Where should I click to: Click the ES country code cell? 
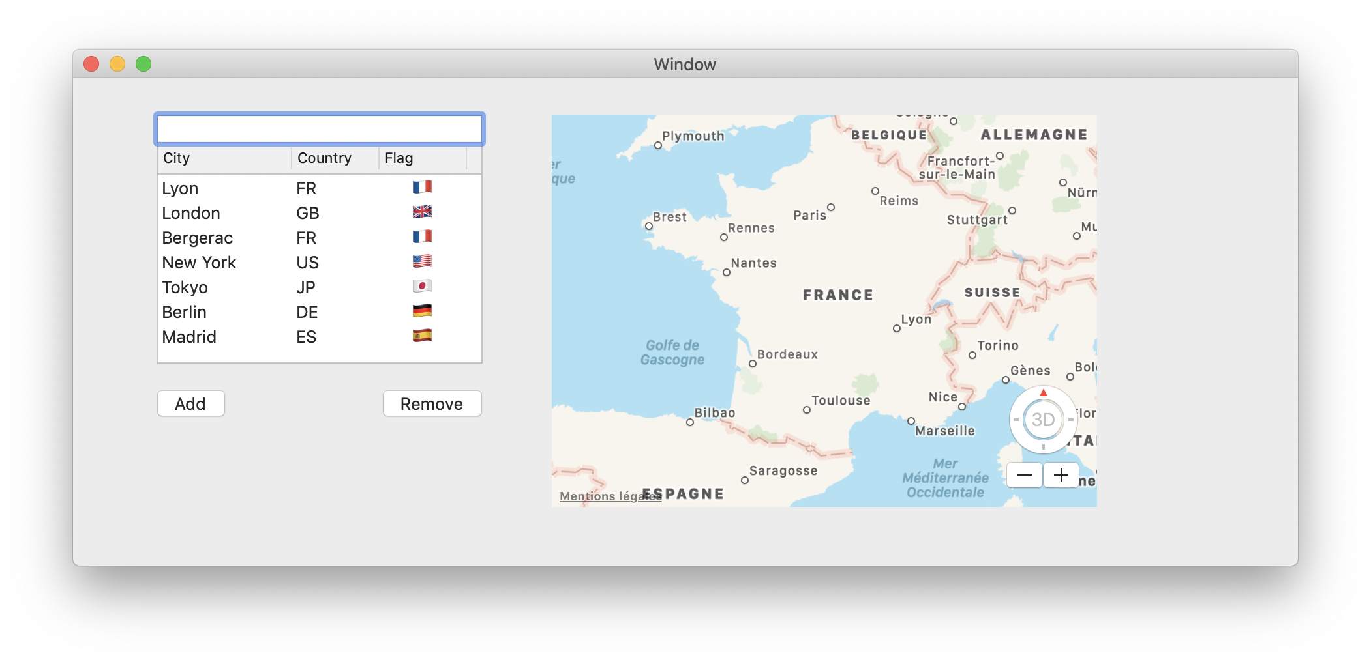(306, 337)
